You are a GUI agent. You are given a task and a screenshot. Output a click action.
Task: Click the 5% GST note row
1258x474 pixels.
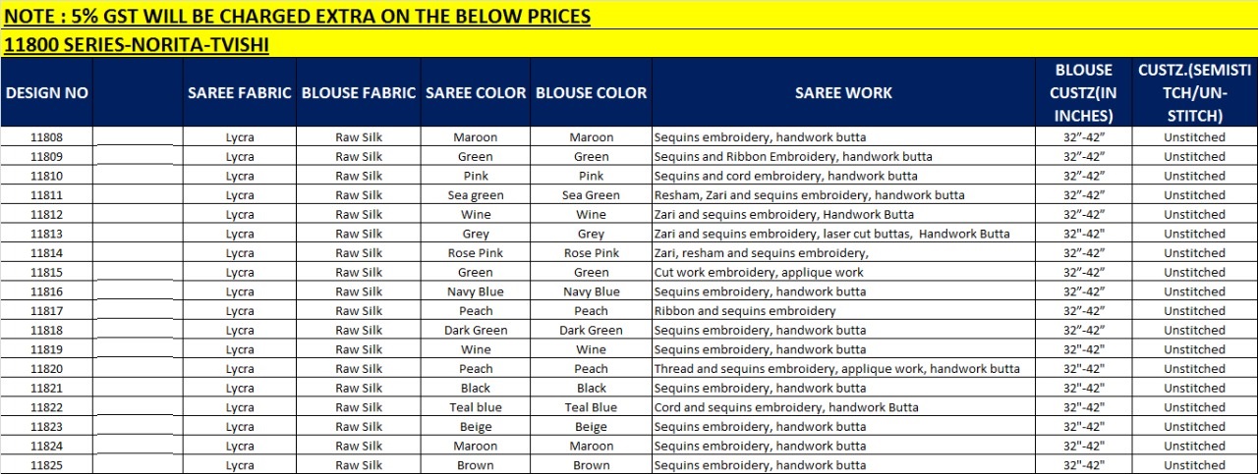629,15
